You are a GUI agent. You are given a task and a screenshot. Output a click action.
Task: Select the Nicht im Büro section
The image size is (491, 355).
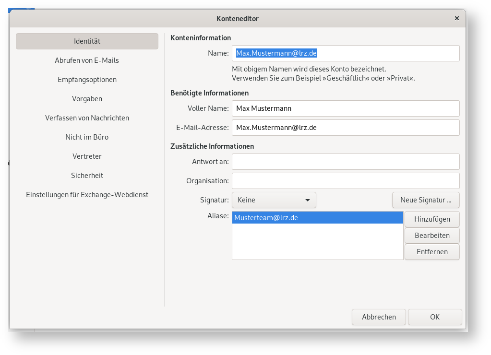[x=87, y=137]
